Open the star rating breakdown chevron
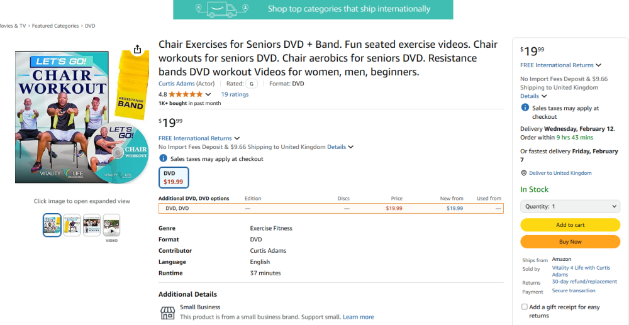629x325 pixels. pos(208,94)
